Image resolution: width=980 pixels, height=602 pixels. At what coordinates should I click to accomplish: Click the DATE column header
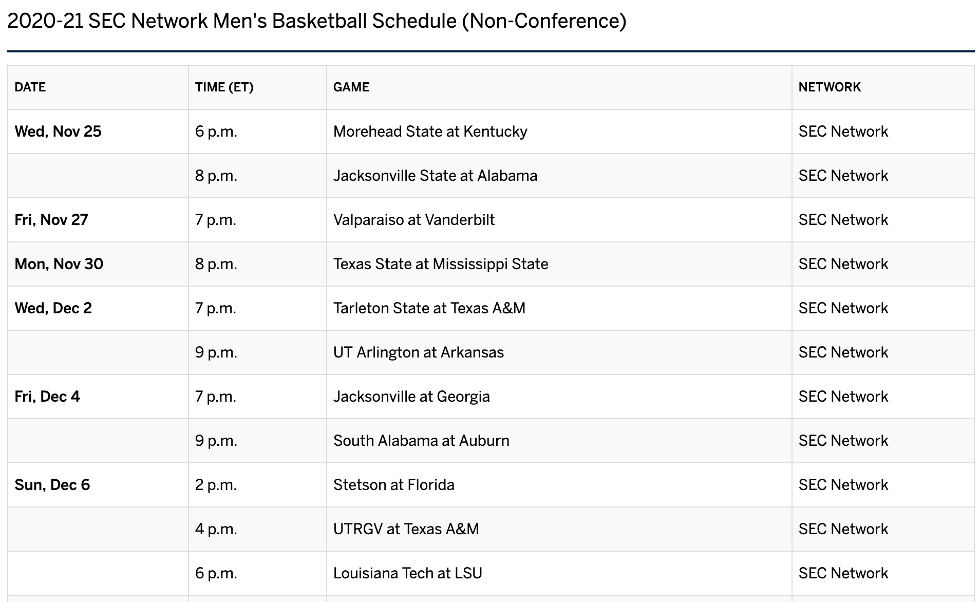[30, 87]
